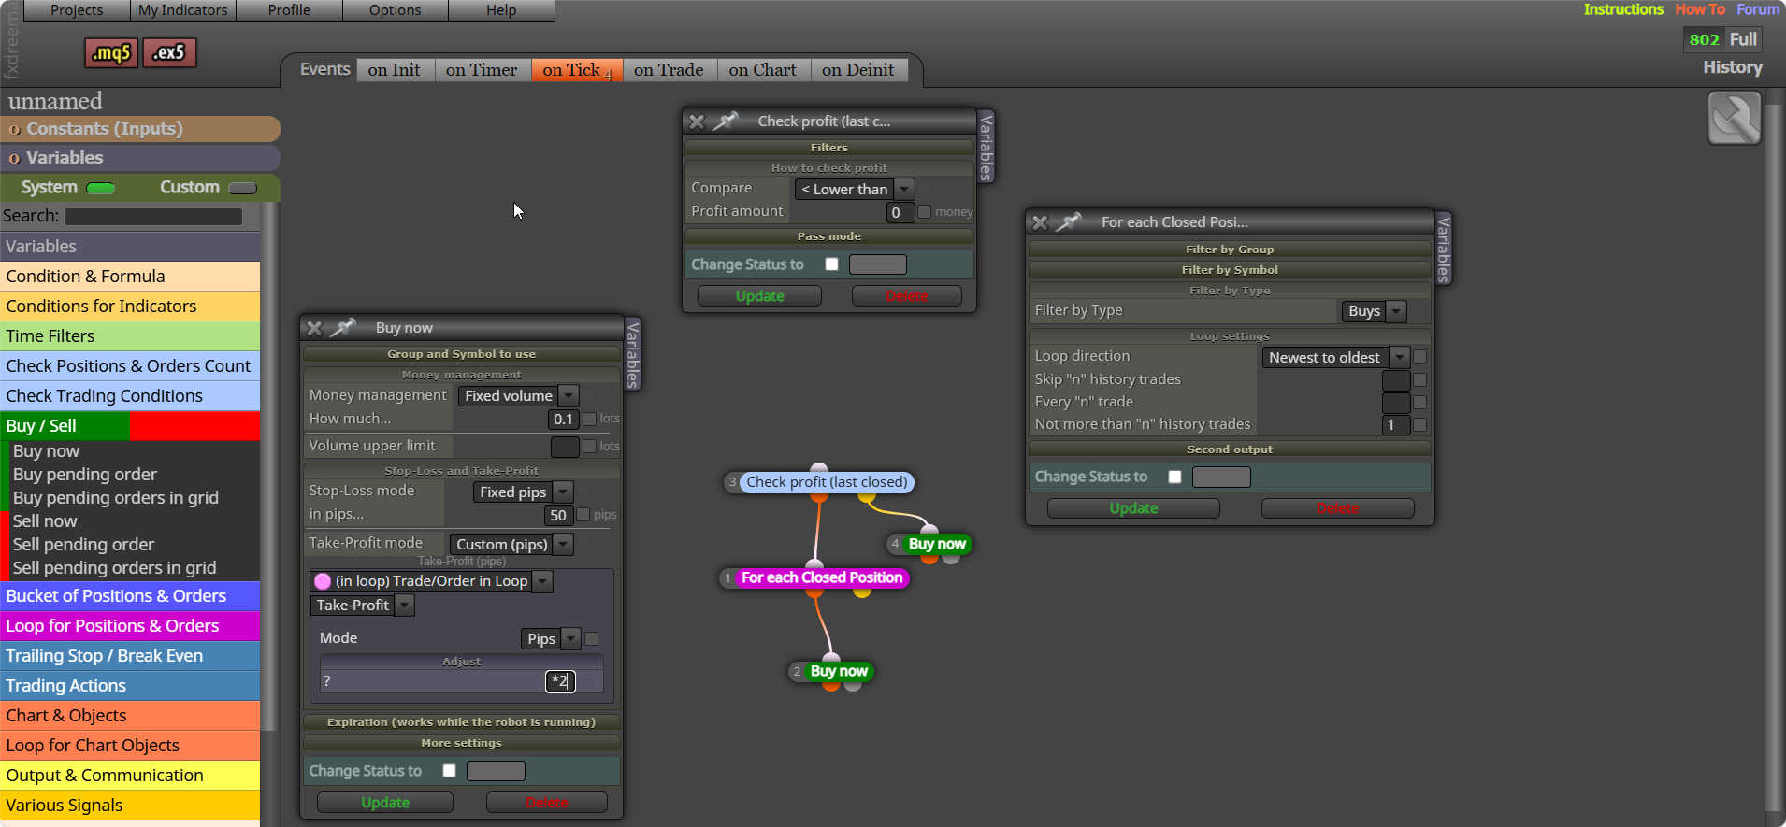Image resolution: width=1786 pixels, height=827 pixels.
Task: Open the Forum link
Action: coord(1758,9)
